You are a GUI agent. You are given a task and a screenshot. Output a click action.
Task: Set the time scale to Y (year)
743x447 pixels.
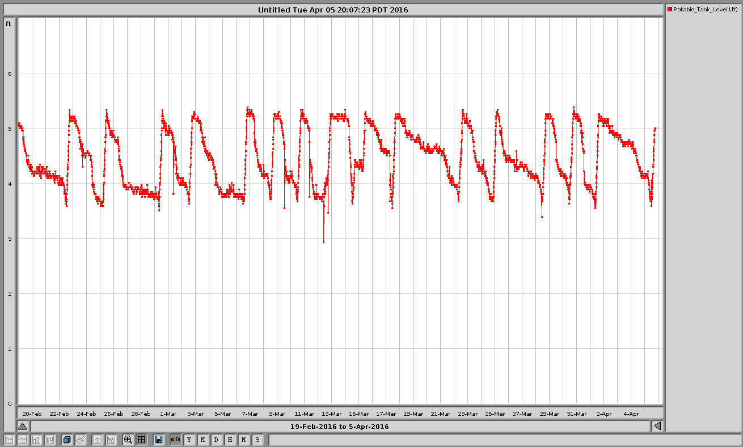click(189, 440)
